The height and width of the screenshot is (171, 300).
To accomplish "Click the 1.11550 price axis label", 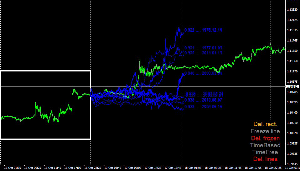I will click(292, 51).
